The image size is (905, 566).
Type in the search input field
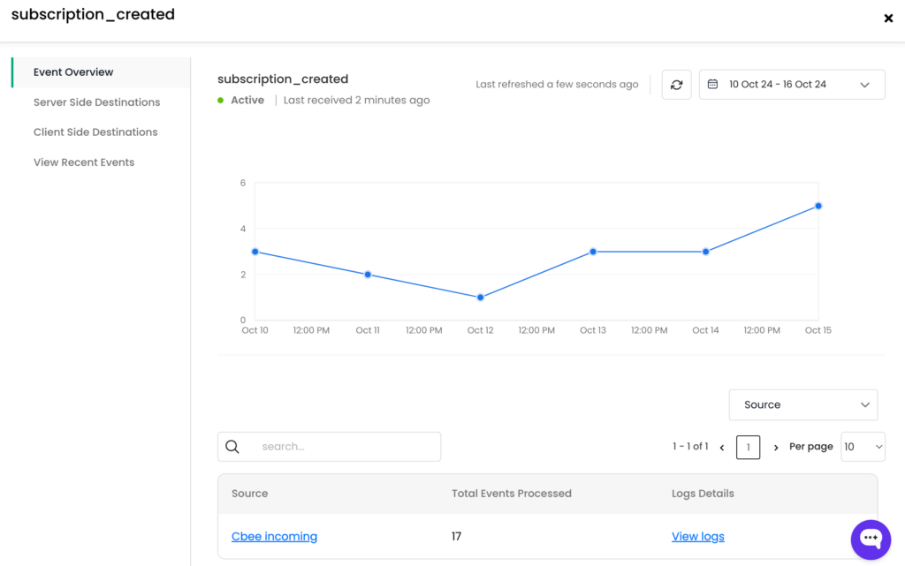(345, 447)
